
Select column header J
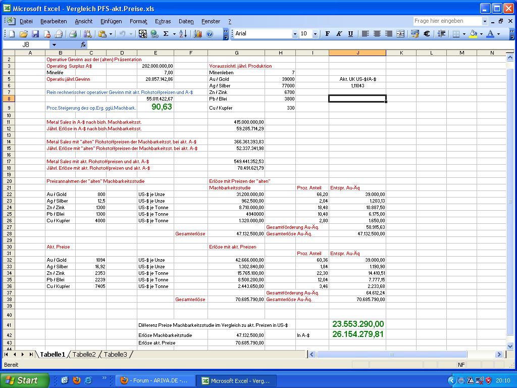(357, 53)
